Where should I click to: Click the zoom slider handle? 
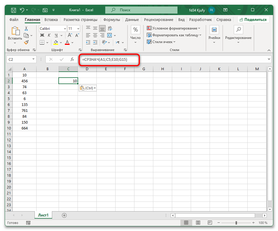point(236,223)
